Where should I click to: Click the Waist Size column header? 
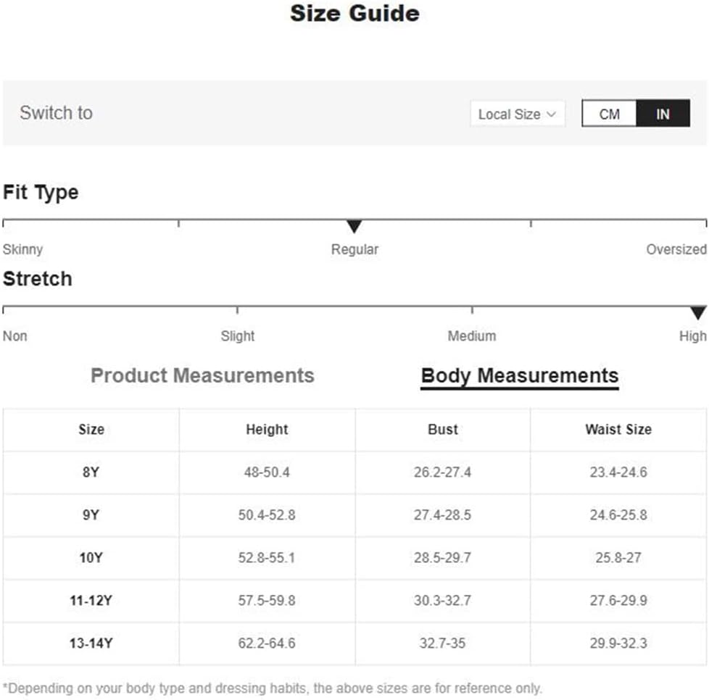(x=618, y=429)
